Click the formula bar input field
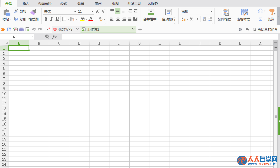This screenshot has width=280, height=168. (x=170, y=37)
